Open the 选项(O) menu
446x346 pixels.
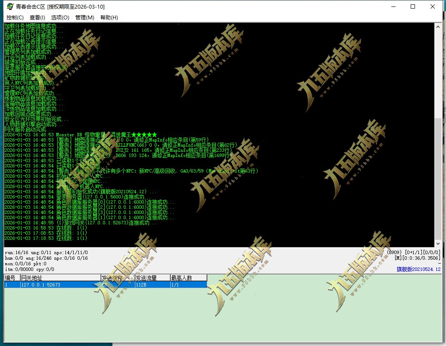click(60, 18)
